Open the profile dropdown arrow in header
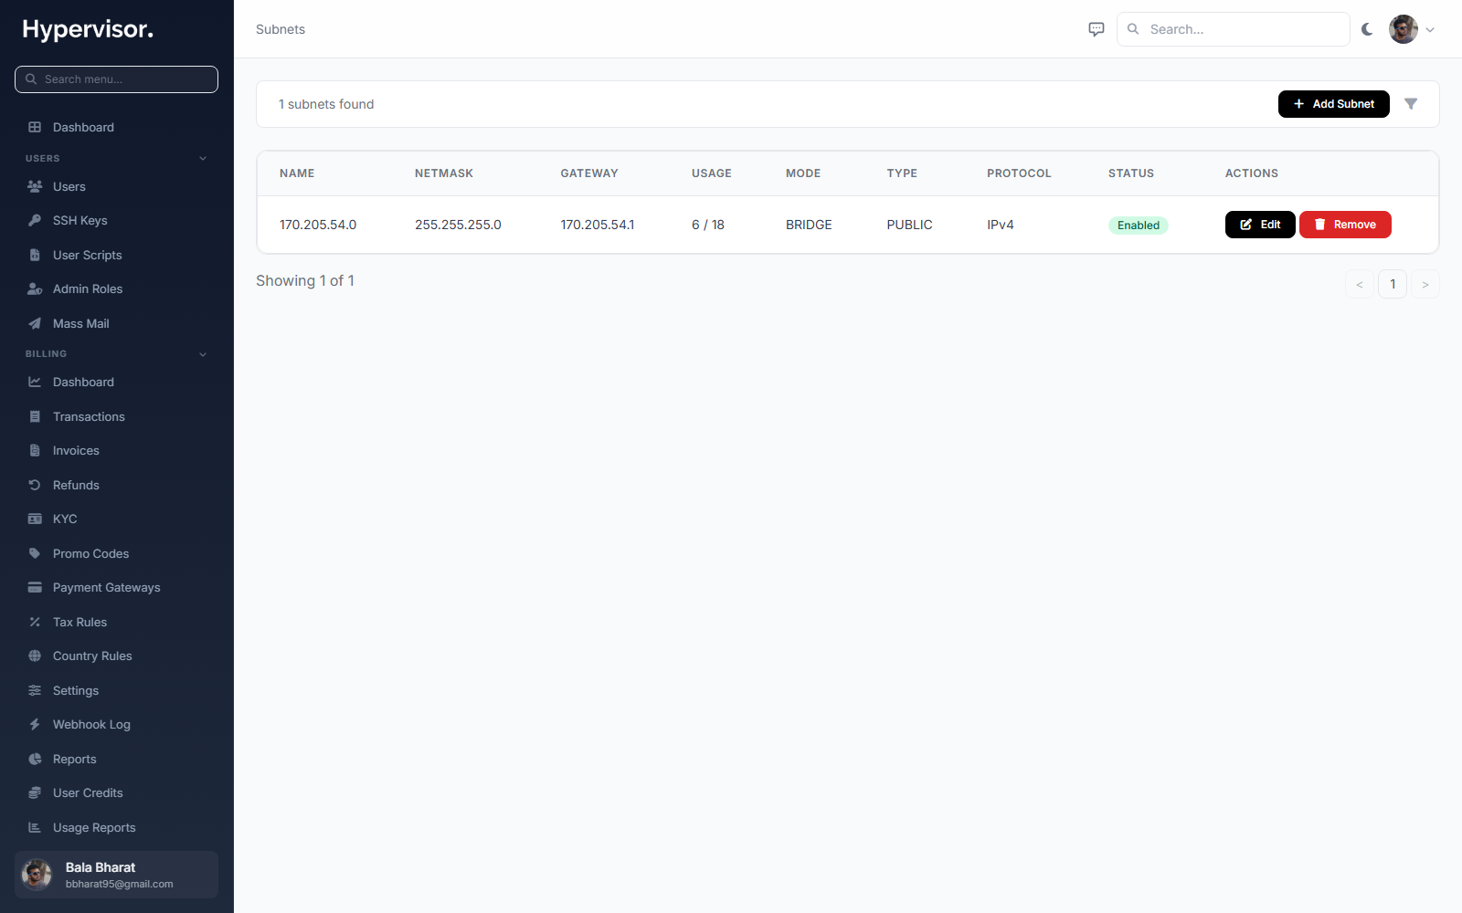1462x913 pixels. [x=1430, y=30]
